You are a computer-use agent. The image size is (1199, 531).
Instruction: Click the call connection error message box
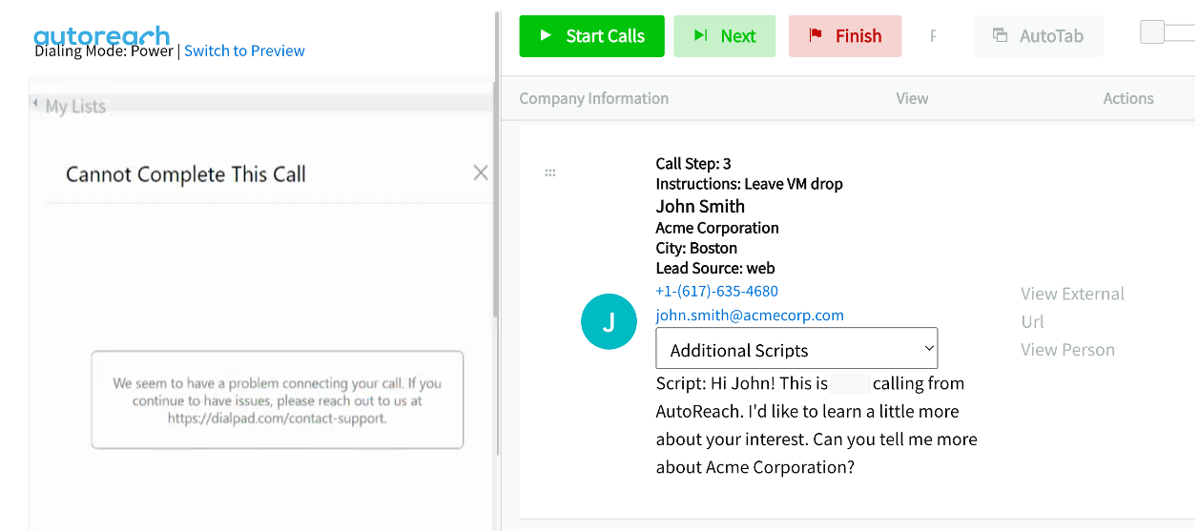pyautogui.click(x=278, y=399)
